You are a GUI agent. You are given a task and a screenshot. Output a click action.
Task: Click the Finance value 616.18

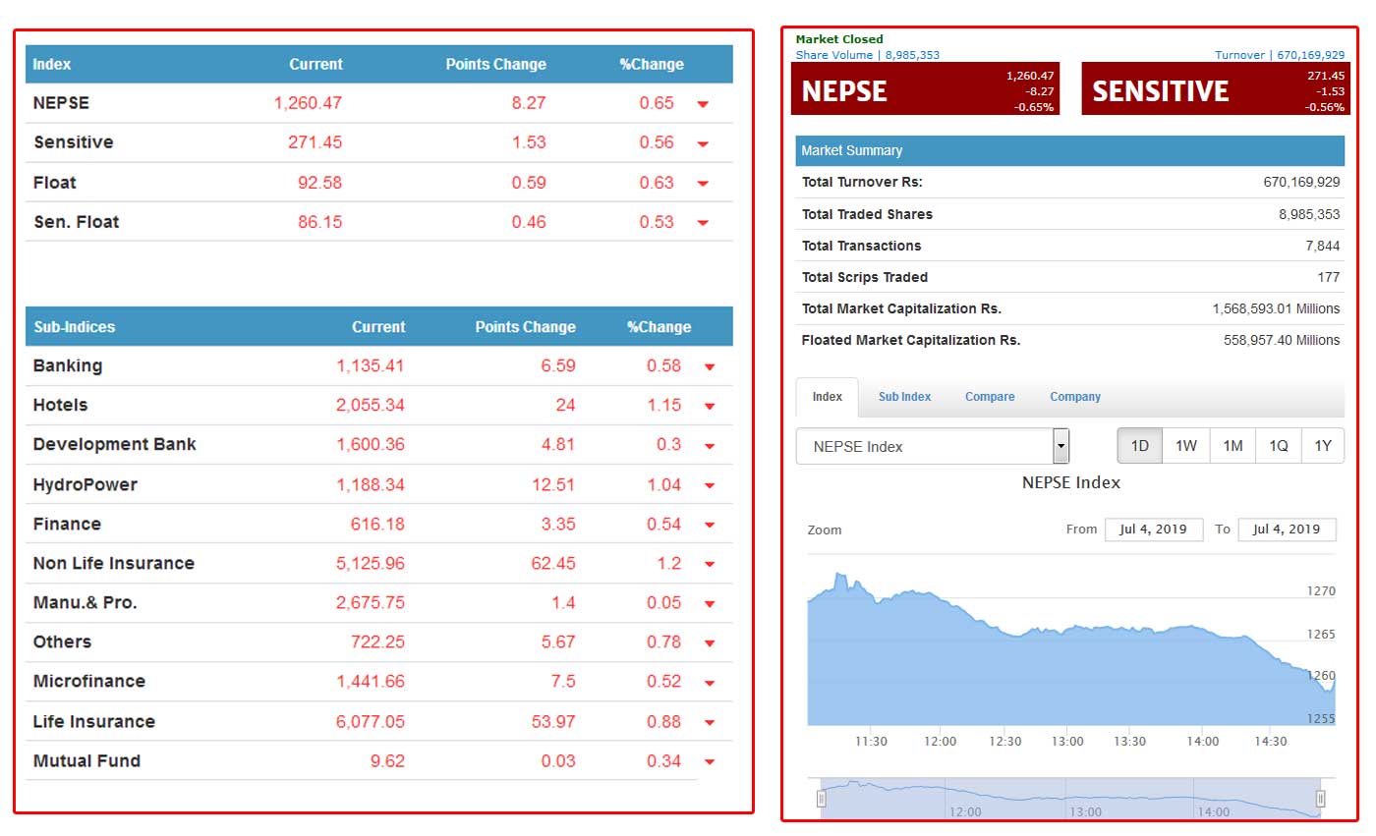tap(377, 524)
